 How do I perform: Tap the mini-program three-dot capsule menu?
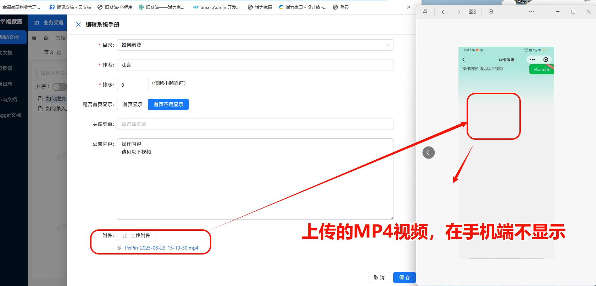click(x=533, y=59)
